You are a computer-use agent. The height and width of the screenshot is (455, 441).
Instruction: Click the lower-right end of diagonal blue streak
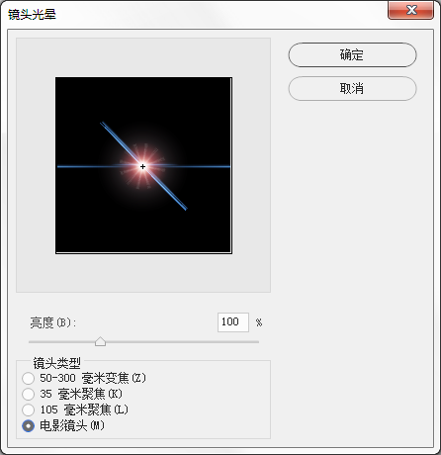[185, 209]
